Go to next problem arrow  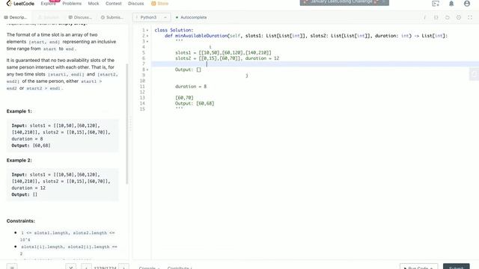click(123, 267)
